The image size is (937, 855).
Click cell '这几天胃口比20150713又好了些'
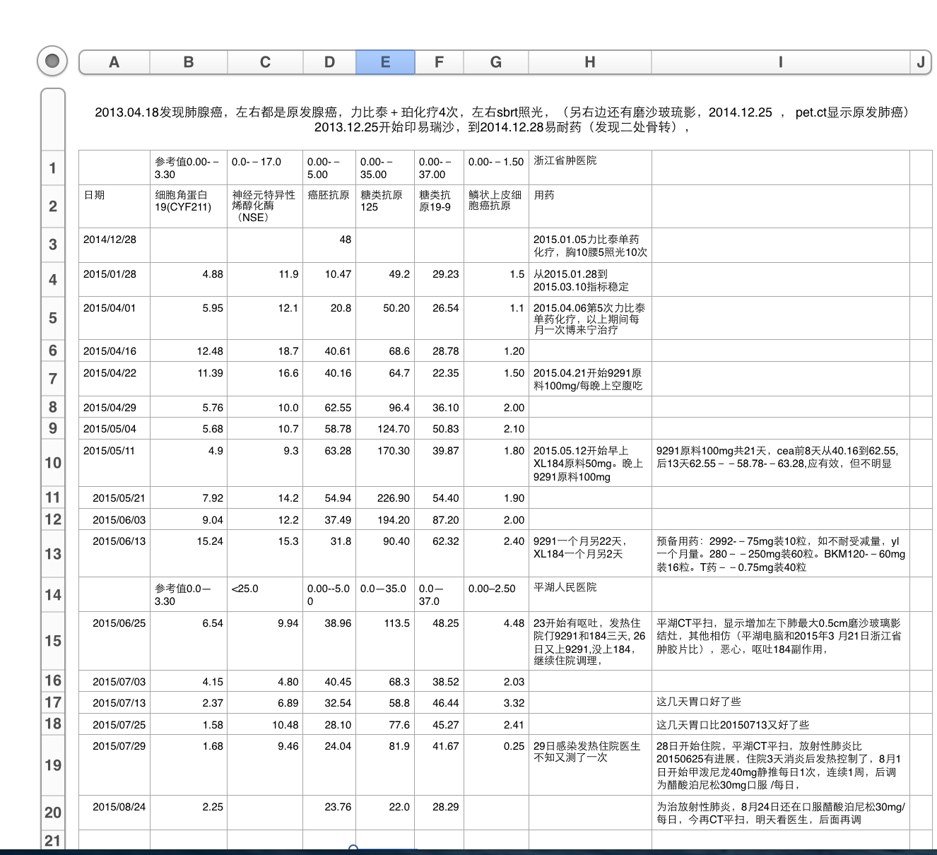pos(781,724)
